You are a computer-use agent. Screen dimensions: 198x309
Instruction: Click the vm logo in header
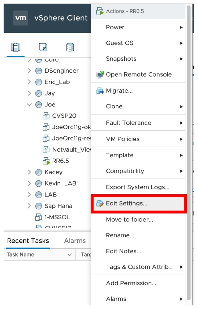click(21, 18)
